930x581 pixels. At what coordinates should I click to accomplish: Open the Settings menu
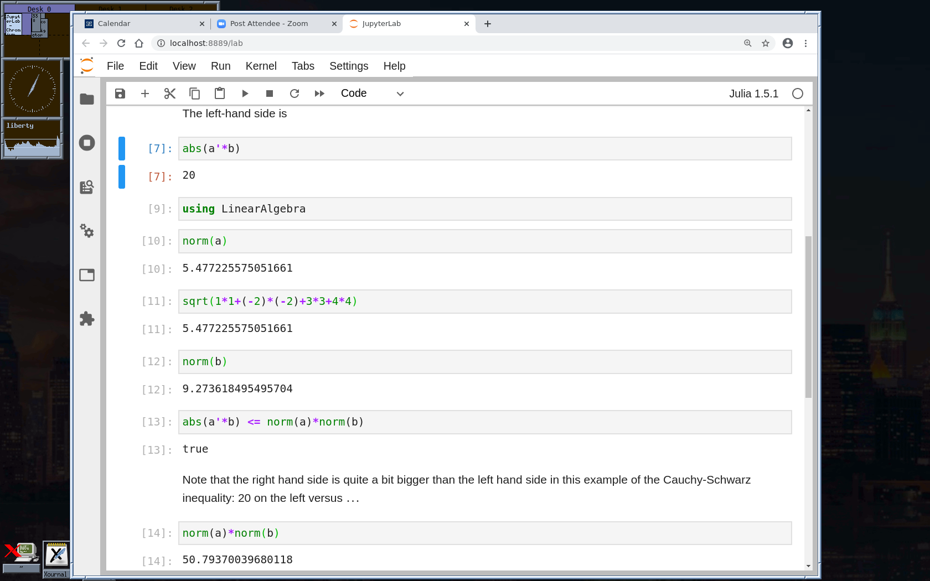tap(348, 66)
